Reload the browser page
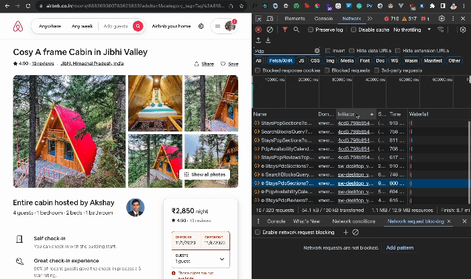Image resolution: width=471 pixels, height=279 pixels. tap(28, 6)
